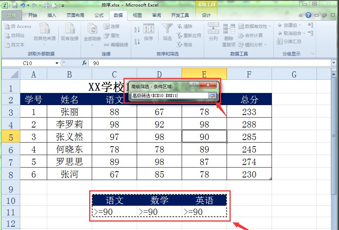The image size is (339, 230).
Task: Select row 5 header
Action: pos(11,136)
